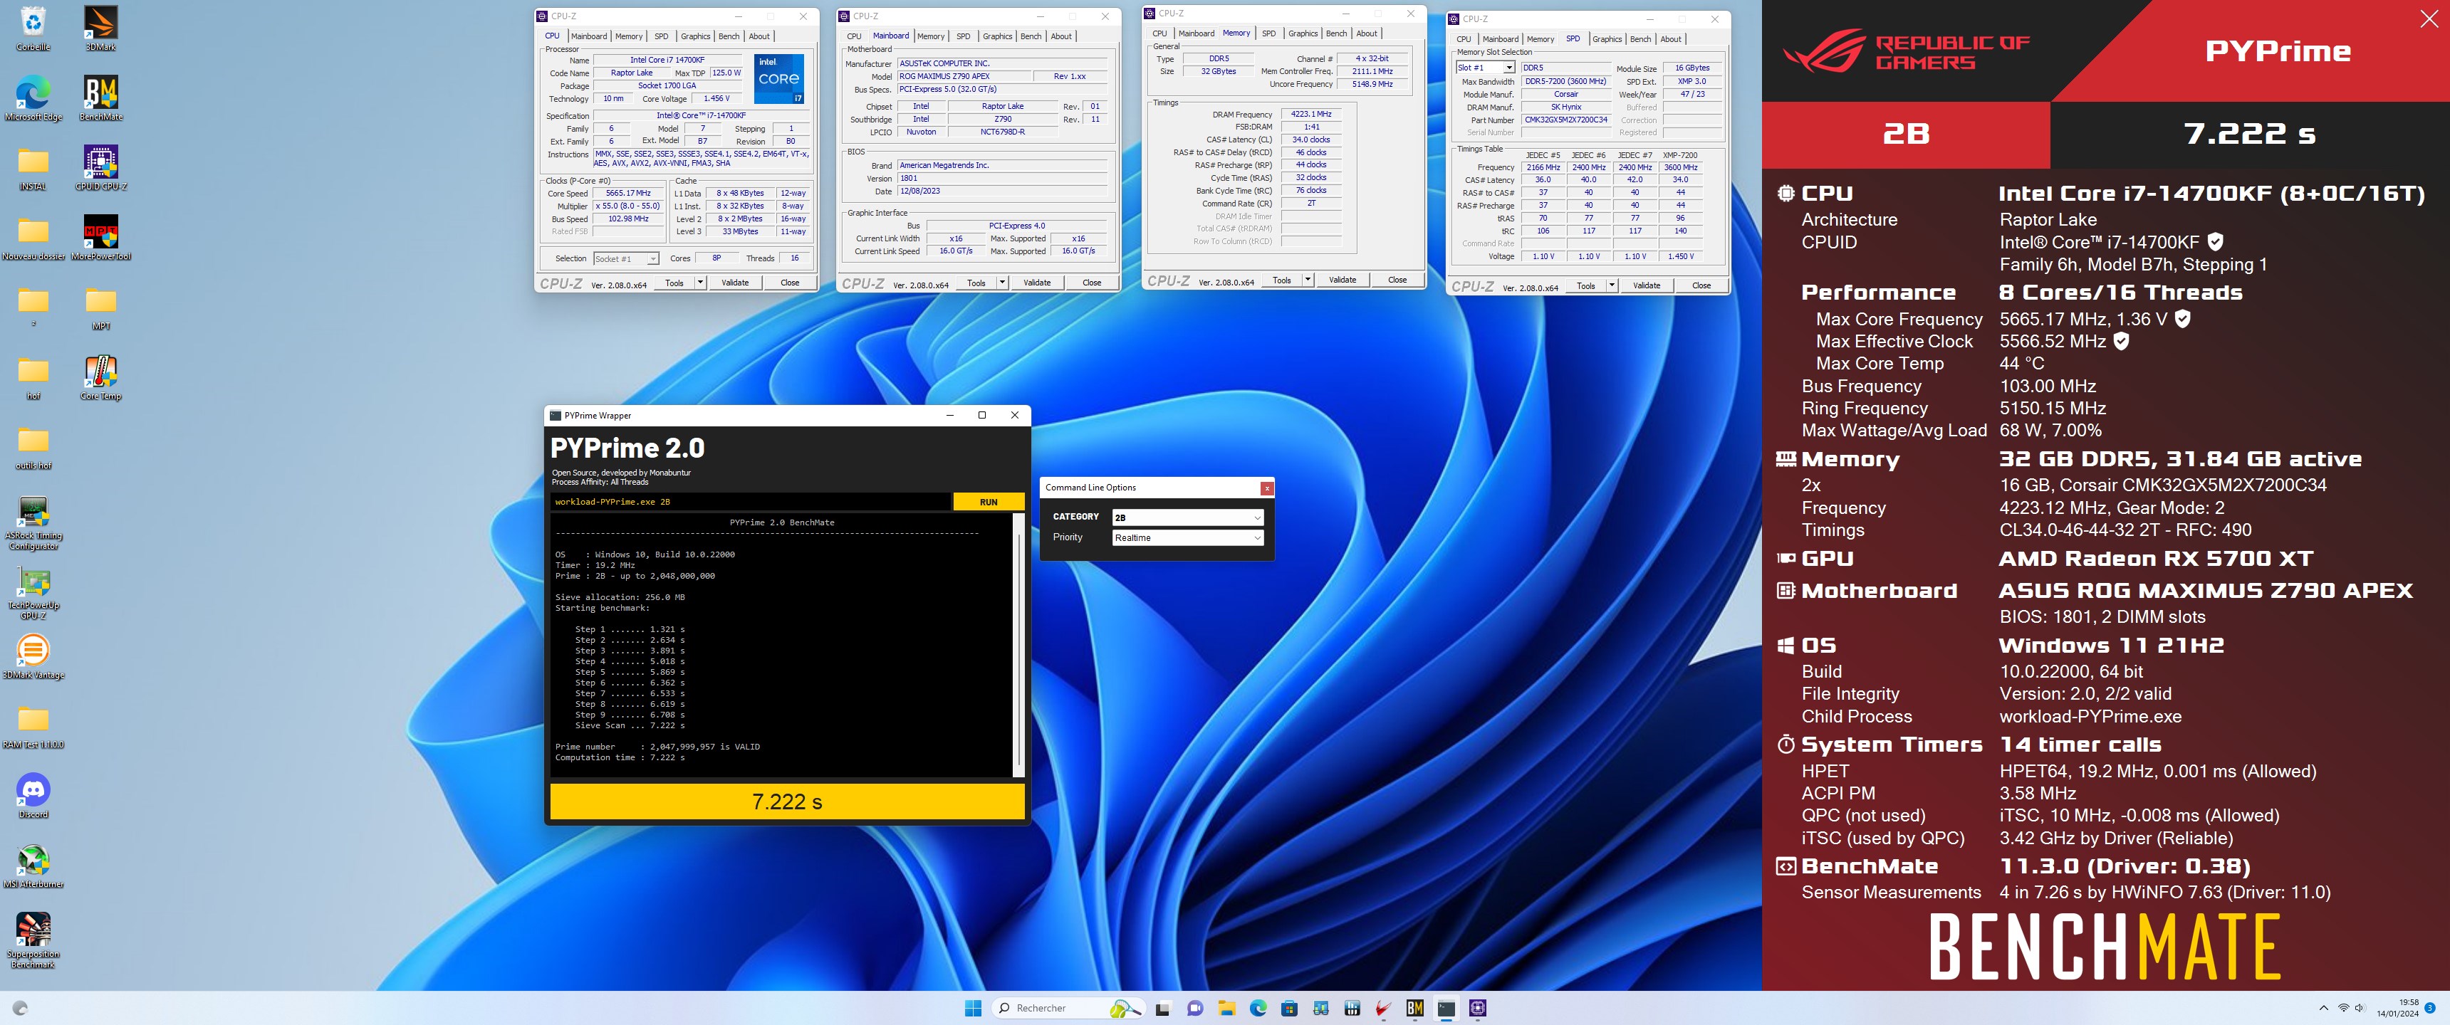Click the BenchMate BM taskbar icon
The width and height of the screenshot is (2450, 1025).
pos(1414,1008)
